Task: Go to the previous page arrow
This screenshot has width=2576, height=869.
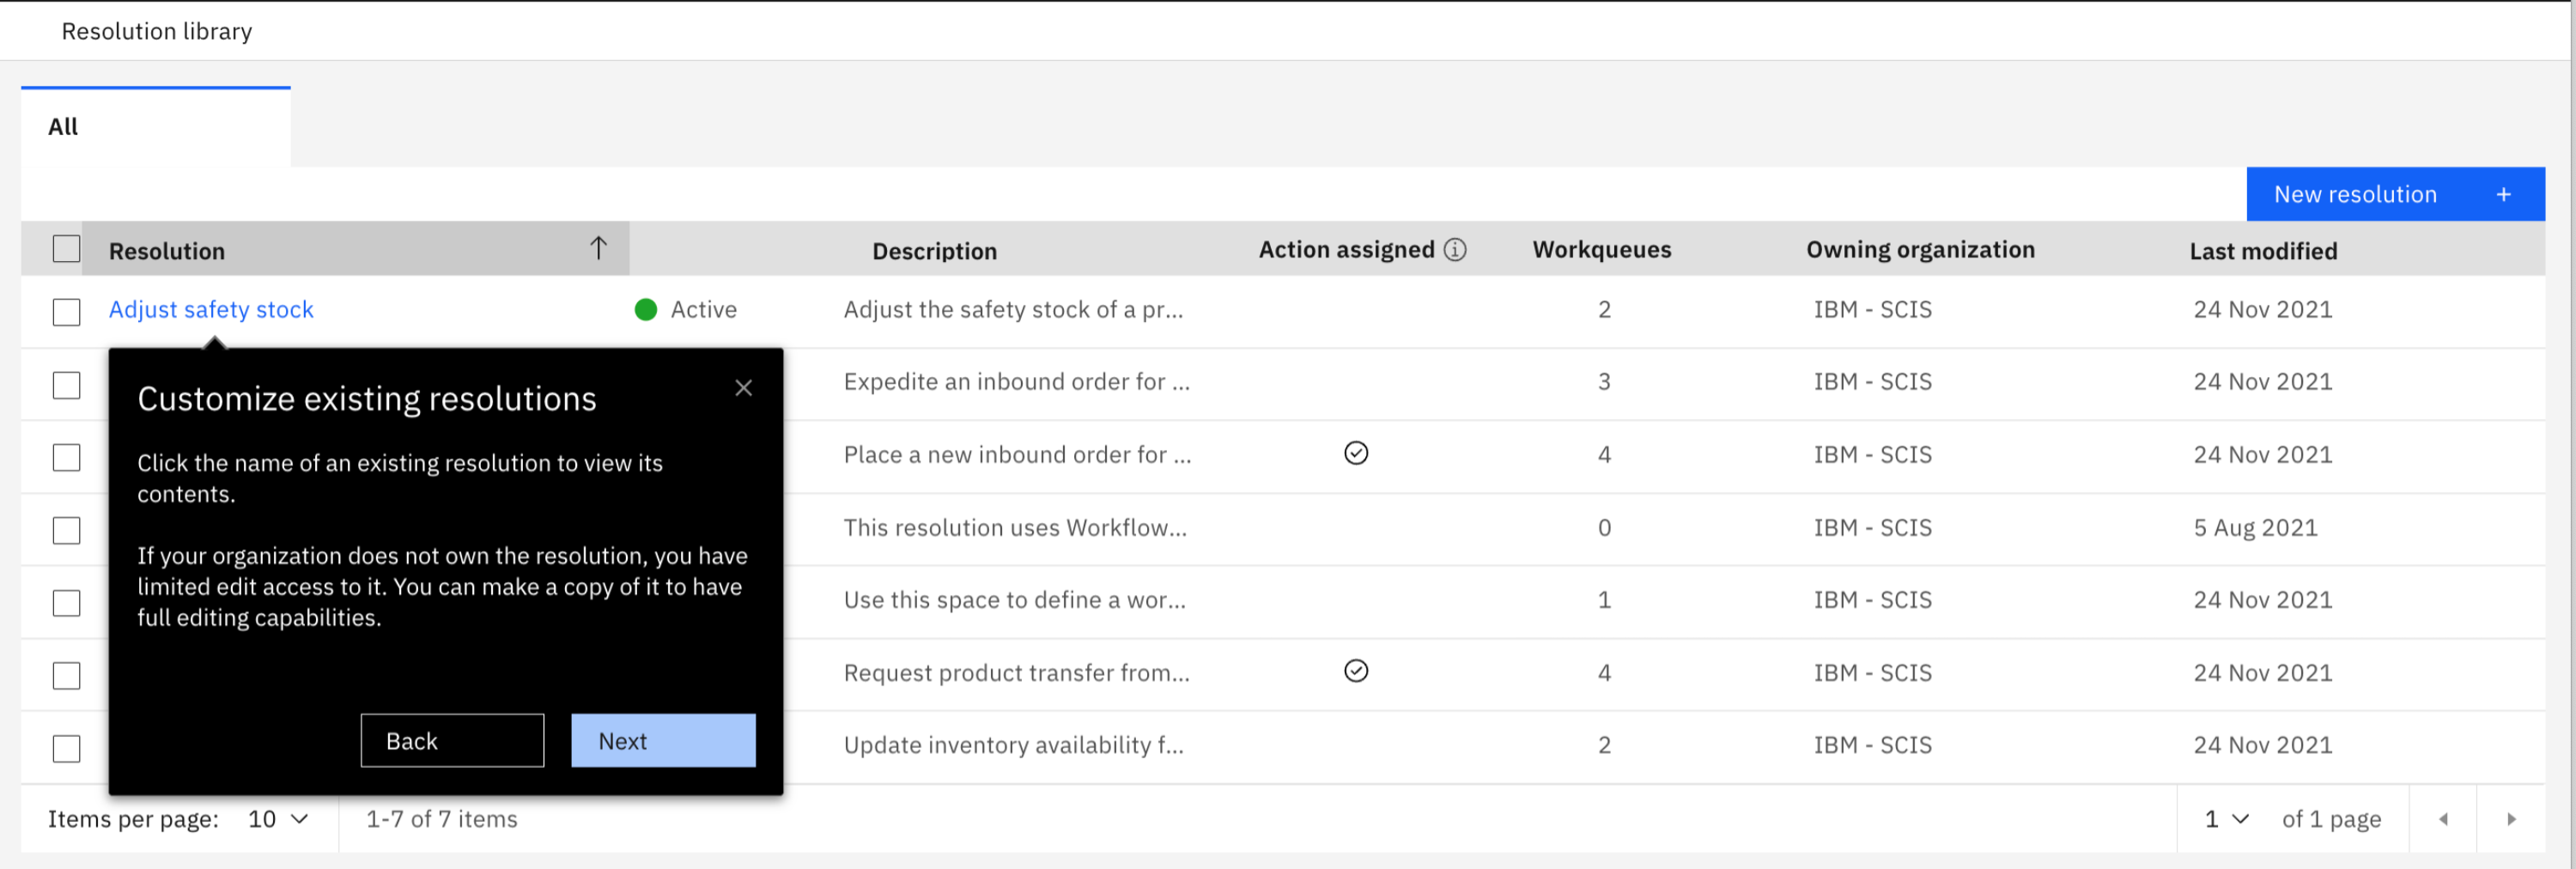Action: (2443, 819)
